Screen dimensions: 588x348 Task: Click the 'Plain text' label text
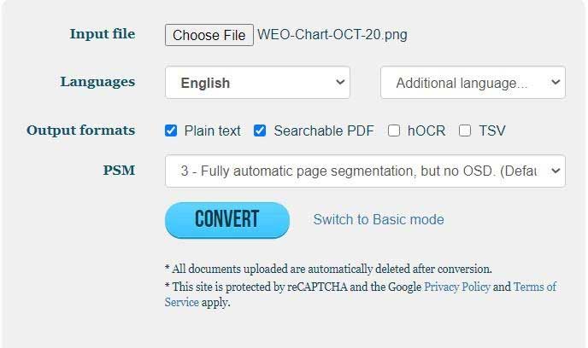click(x=213, y=130)
